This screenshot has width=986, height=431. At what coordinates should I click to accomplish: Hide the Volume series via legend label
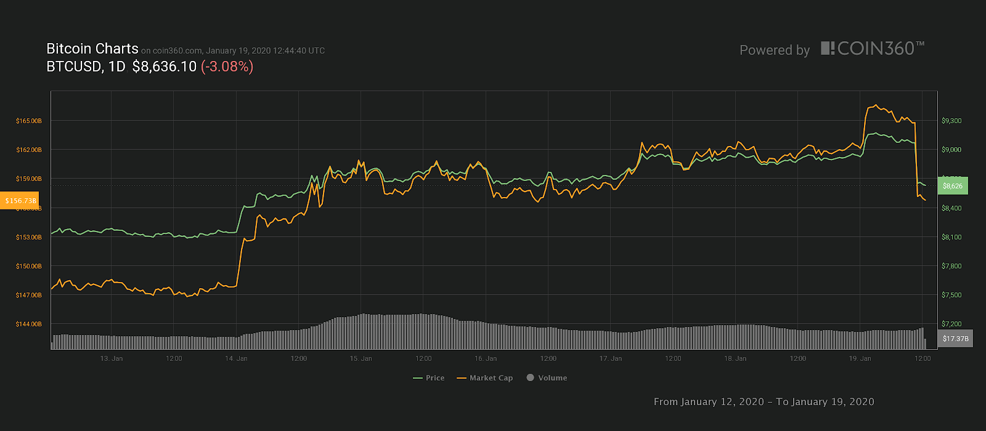552,378
